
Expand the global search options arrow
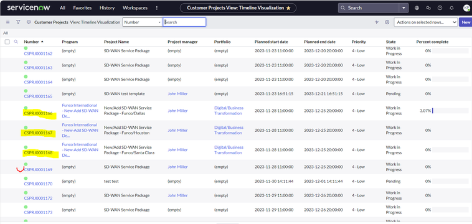tap(404, 8)
